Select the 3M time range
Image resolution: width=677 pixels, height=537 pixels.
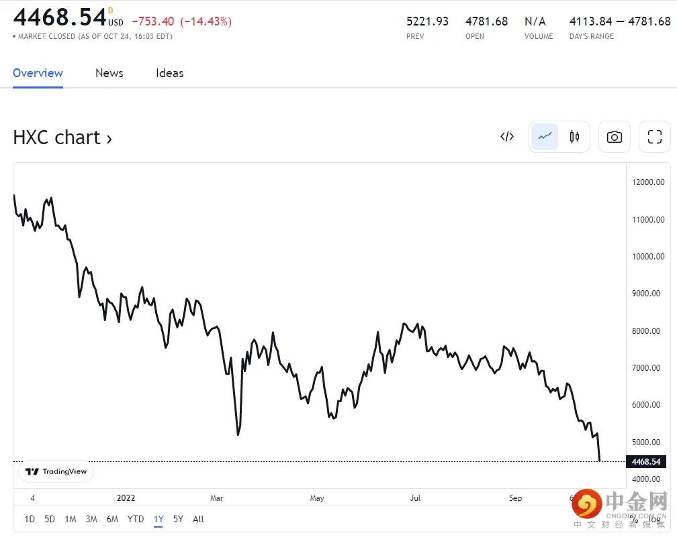pos(91,519)
